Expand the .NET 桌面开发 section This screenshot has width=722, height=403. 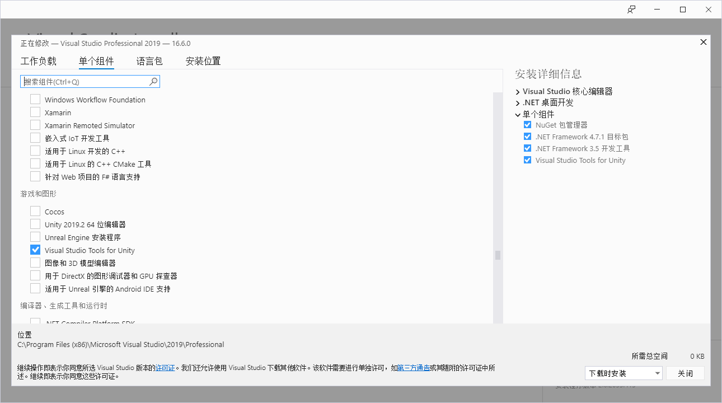coord(518,103)
